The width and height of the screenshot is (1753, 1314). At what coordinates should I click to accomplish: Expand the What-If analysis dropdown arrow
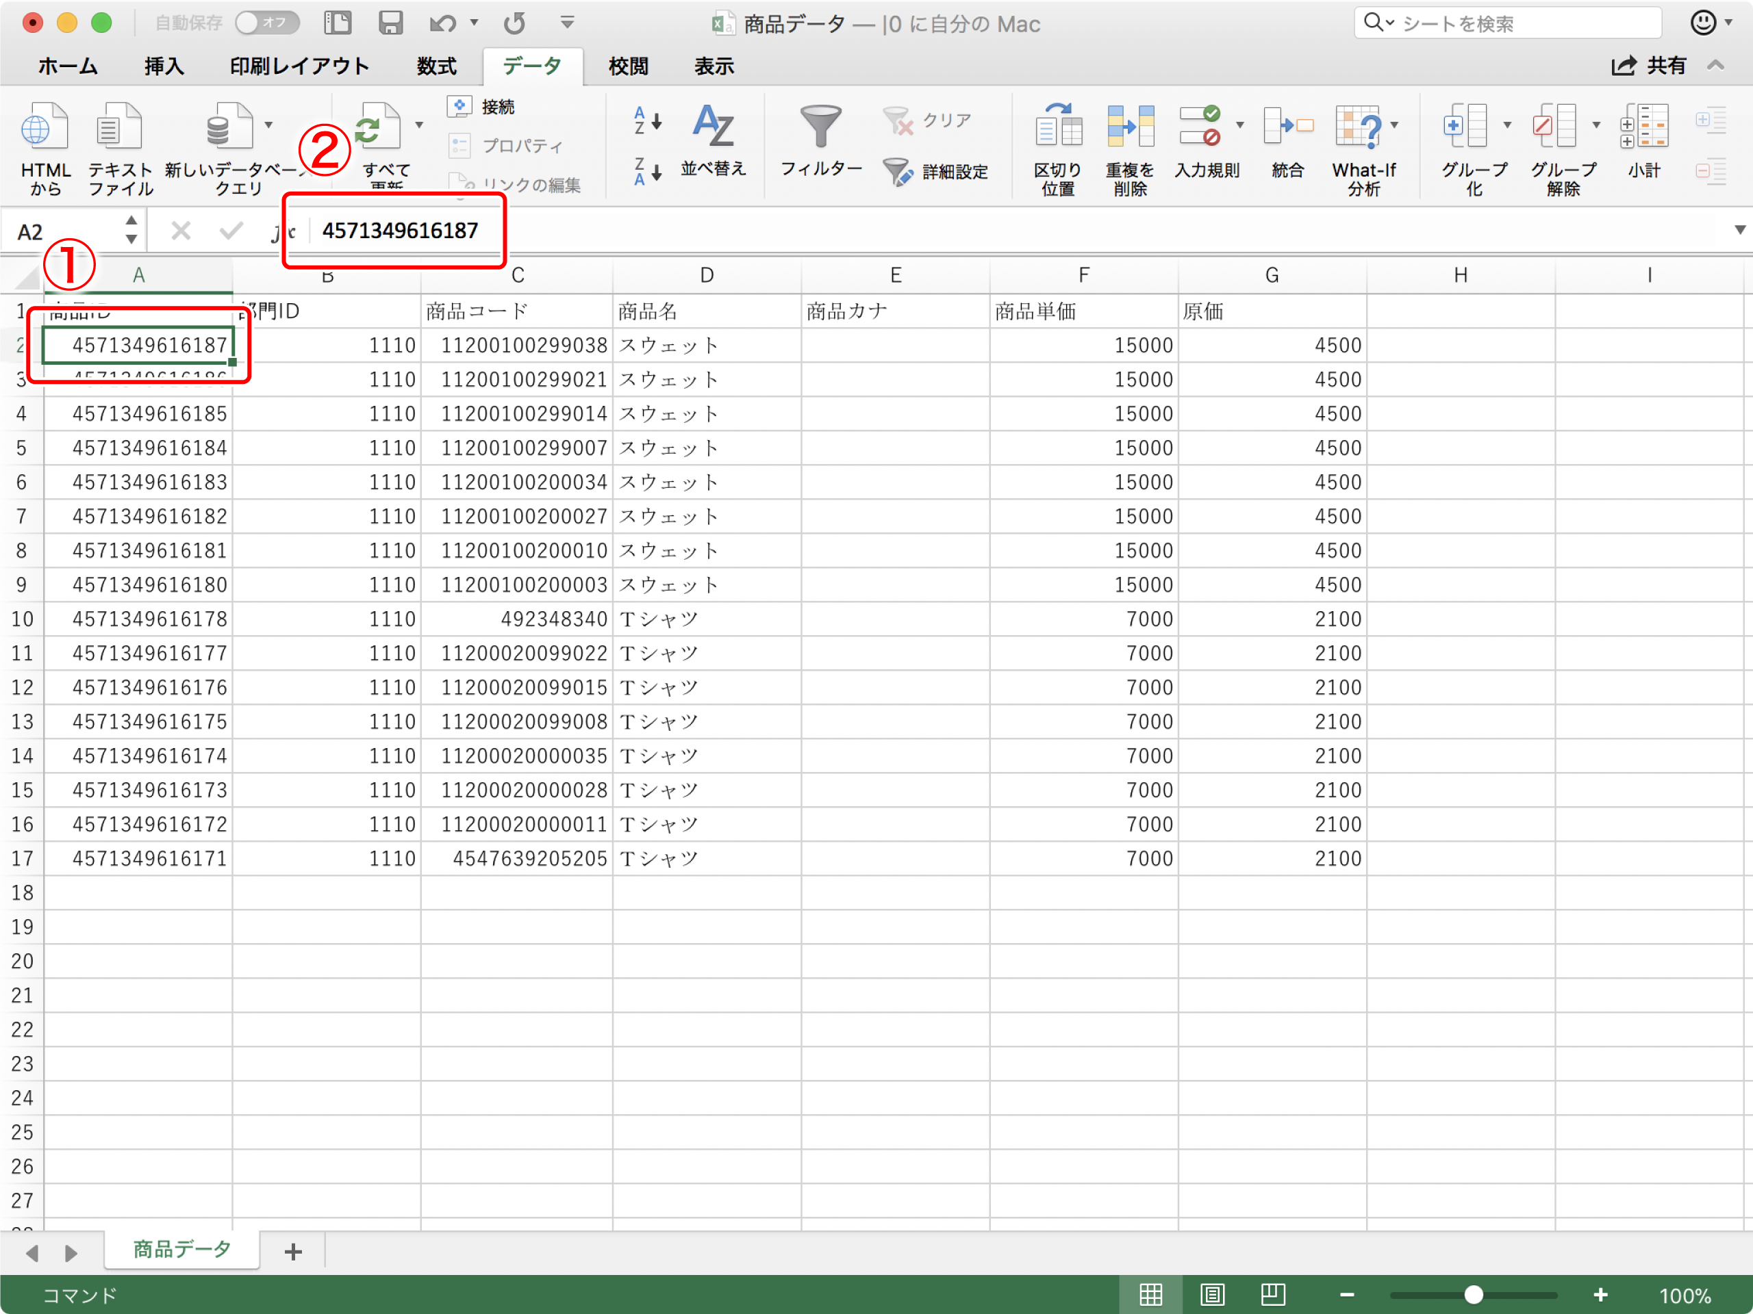tap(1394, 125)
